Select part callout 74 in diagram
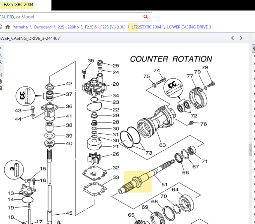This screenshot has height=224, width=255. [x=157, y=70]
